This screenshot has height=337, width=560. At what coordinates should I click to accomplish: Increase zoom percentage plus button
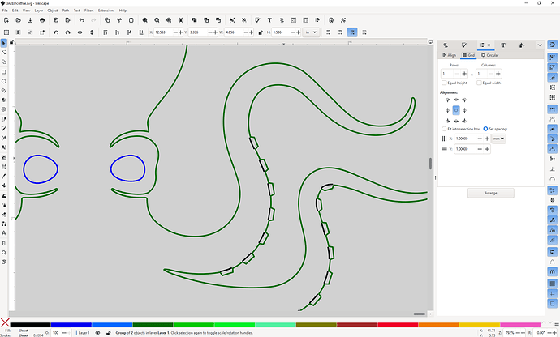click(523, 333)
